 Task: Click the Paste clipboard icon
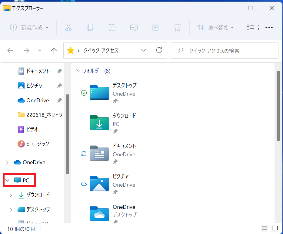(x=112, y=27)
